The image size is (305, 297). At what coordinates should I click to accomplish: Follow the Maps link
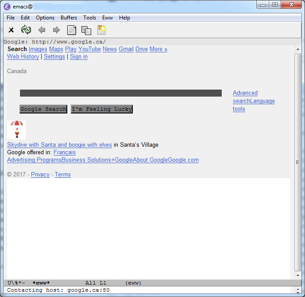point(56,49)
